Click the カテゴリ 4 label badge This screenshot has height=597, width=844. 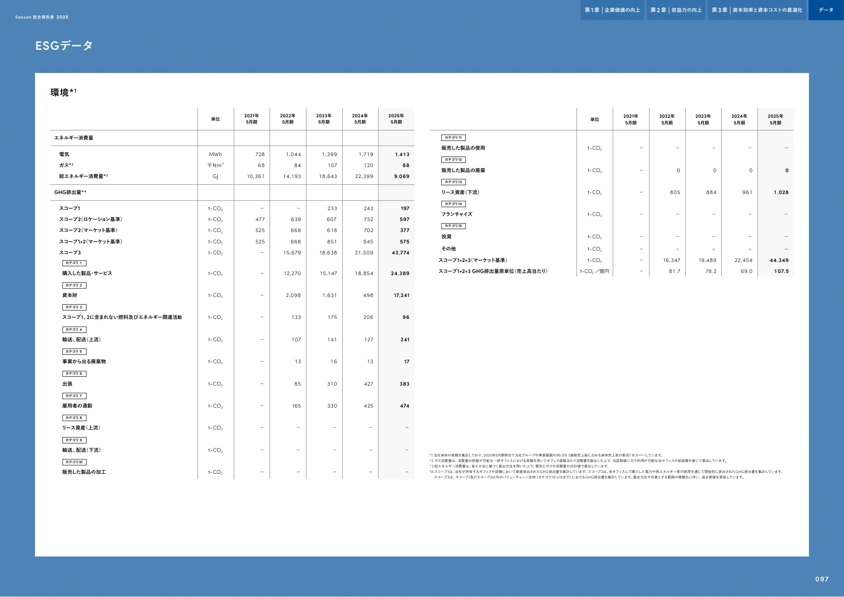pos(74,330)
